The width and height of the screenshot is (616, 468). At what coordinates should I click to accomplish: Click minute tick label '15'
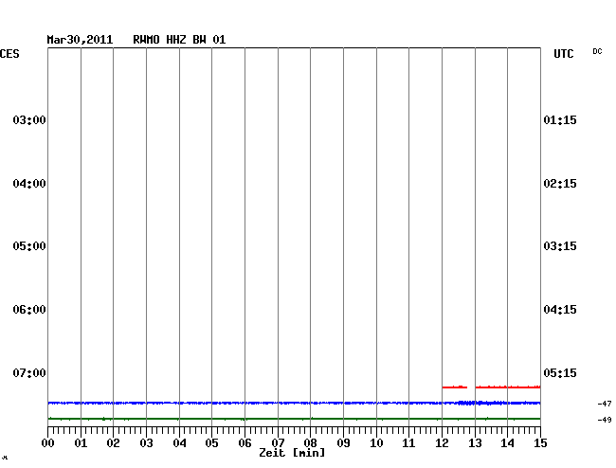[540, 443]
